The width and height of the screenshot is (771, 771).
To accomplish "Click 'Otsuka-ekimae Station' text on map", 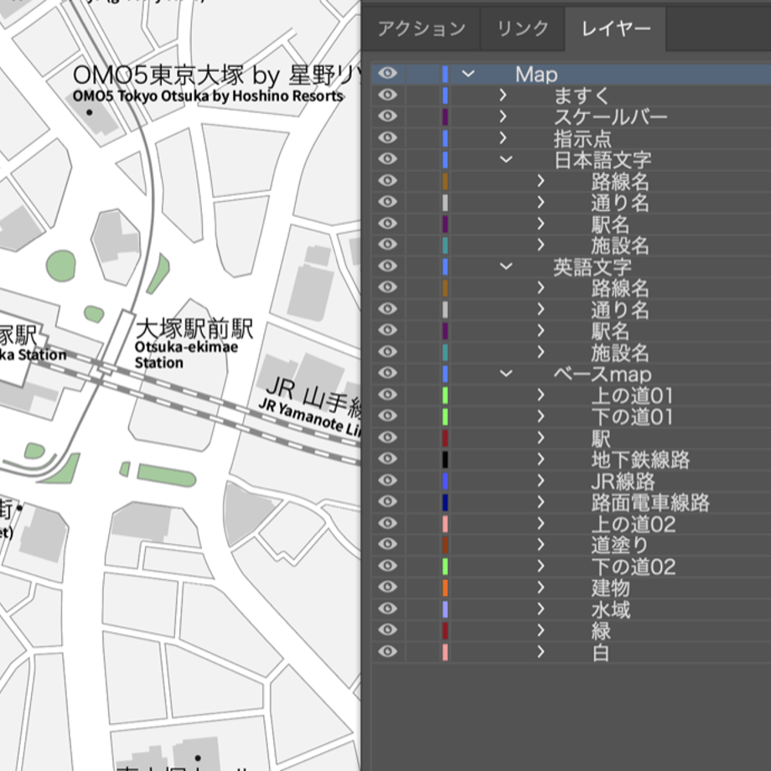I will pos(186,355).
